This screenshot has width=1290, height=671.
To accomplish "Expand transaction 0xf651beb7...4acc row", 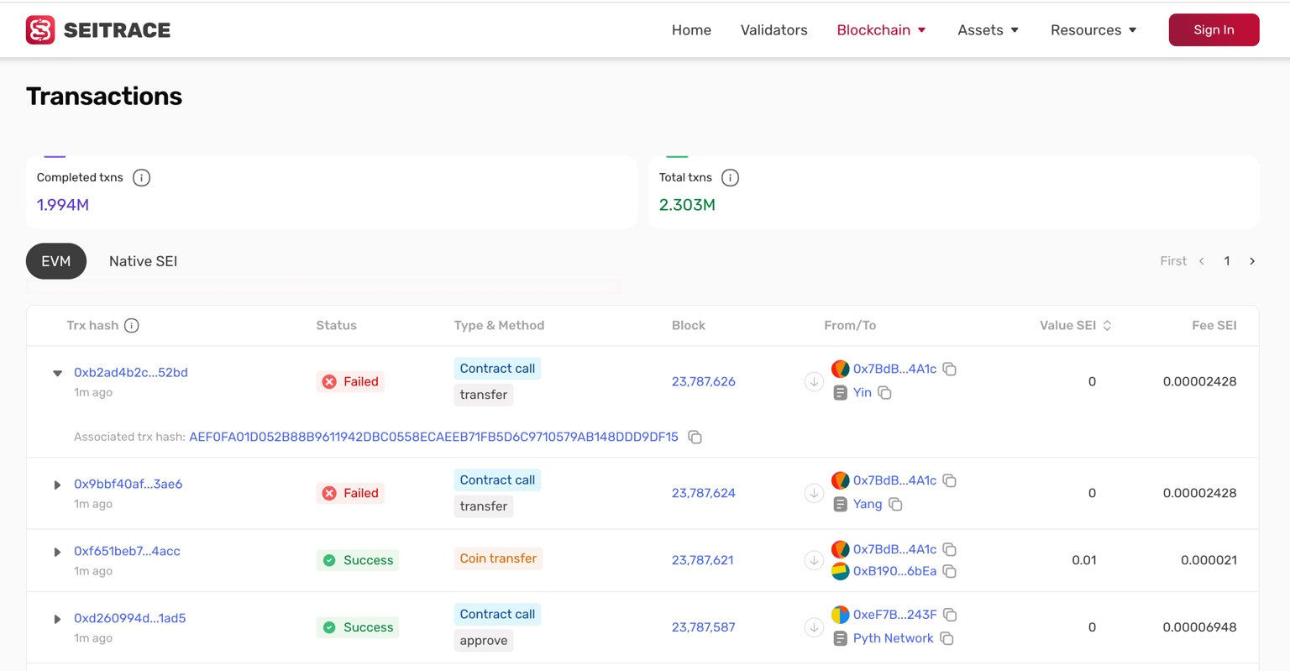I will point(58,553).
